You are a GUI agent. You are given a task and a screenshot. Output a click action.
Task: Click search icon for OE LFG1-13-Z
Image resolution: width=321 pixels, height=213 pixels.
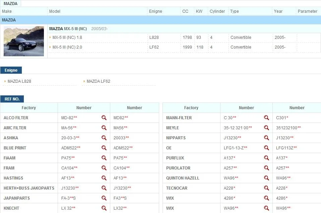point(266,148)
